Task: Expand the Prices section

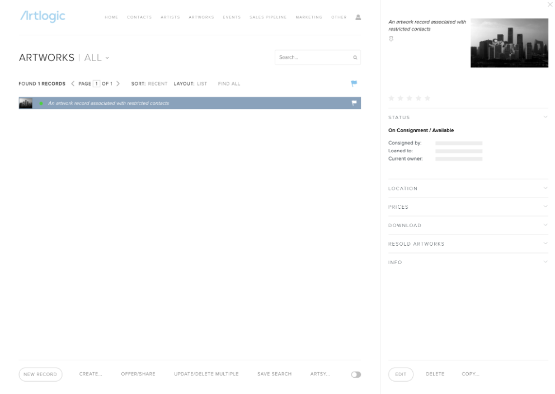Action: pyautogui.click(x=545, y=207)
